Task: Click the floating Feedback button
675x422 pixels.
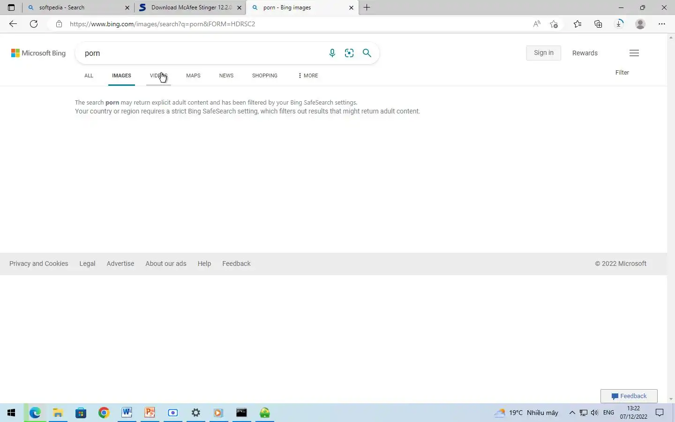Action: (x=629, y=396)
